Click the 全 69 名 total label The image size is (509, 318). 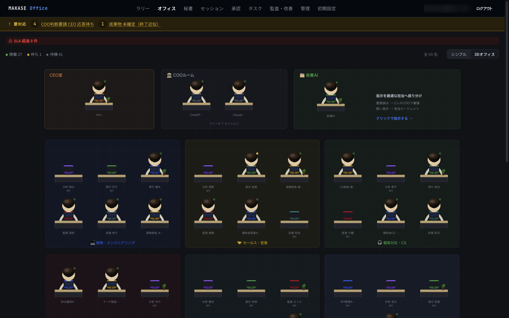pos(431,54)
